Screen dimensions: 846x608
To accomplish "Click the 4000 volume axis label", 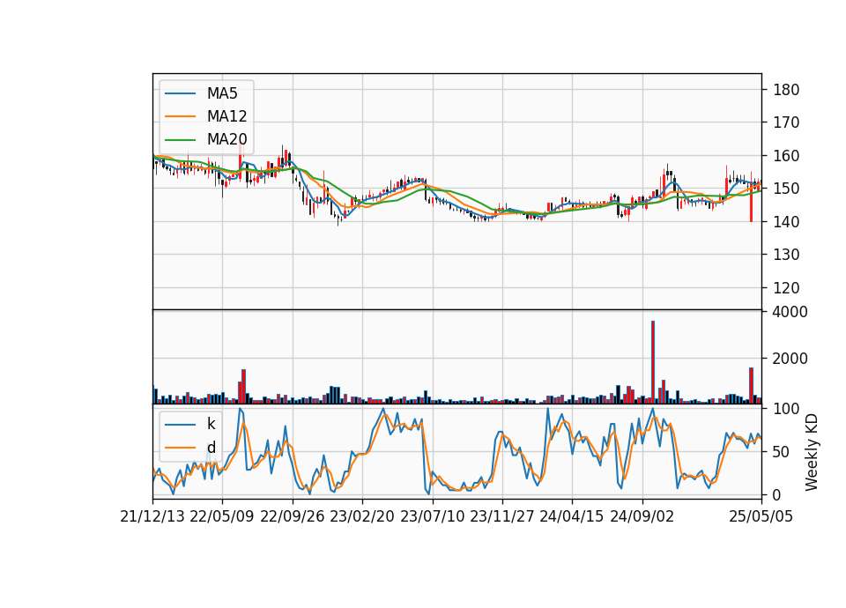I will pyautogui.click(x=790, y=312).
